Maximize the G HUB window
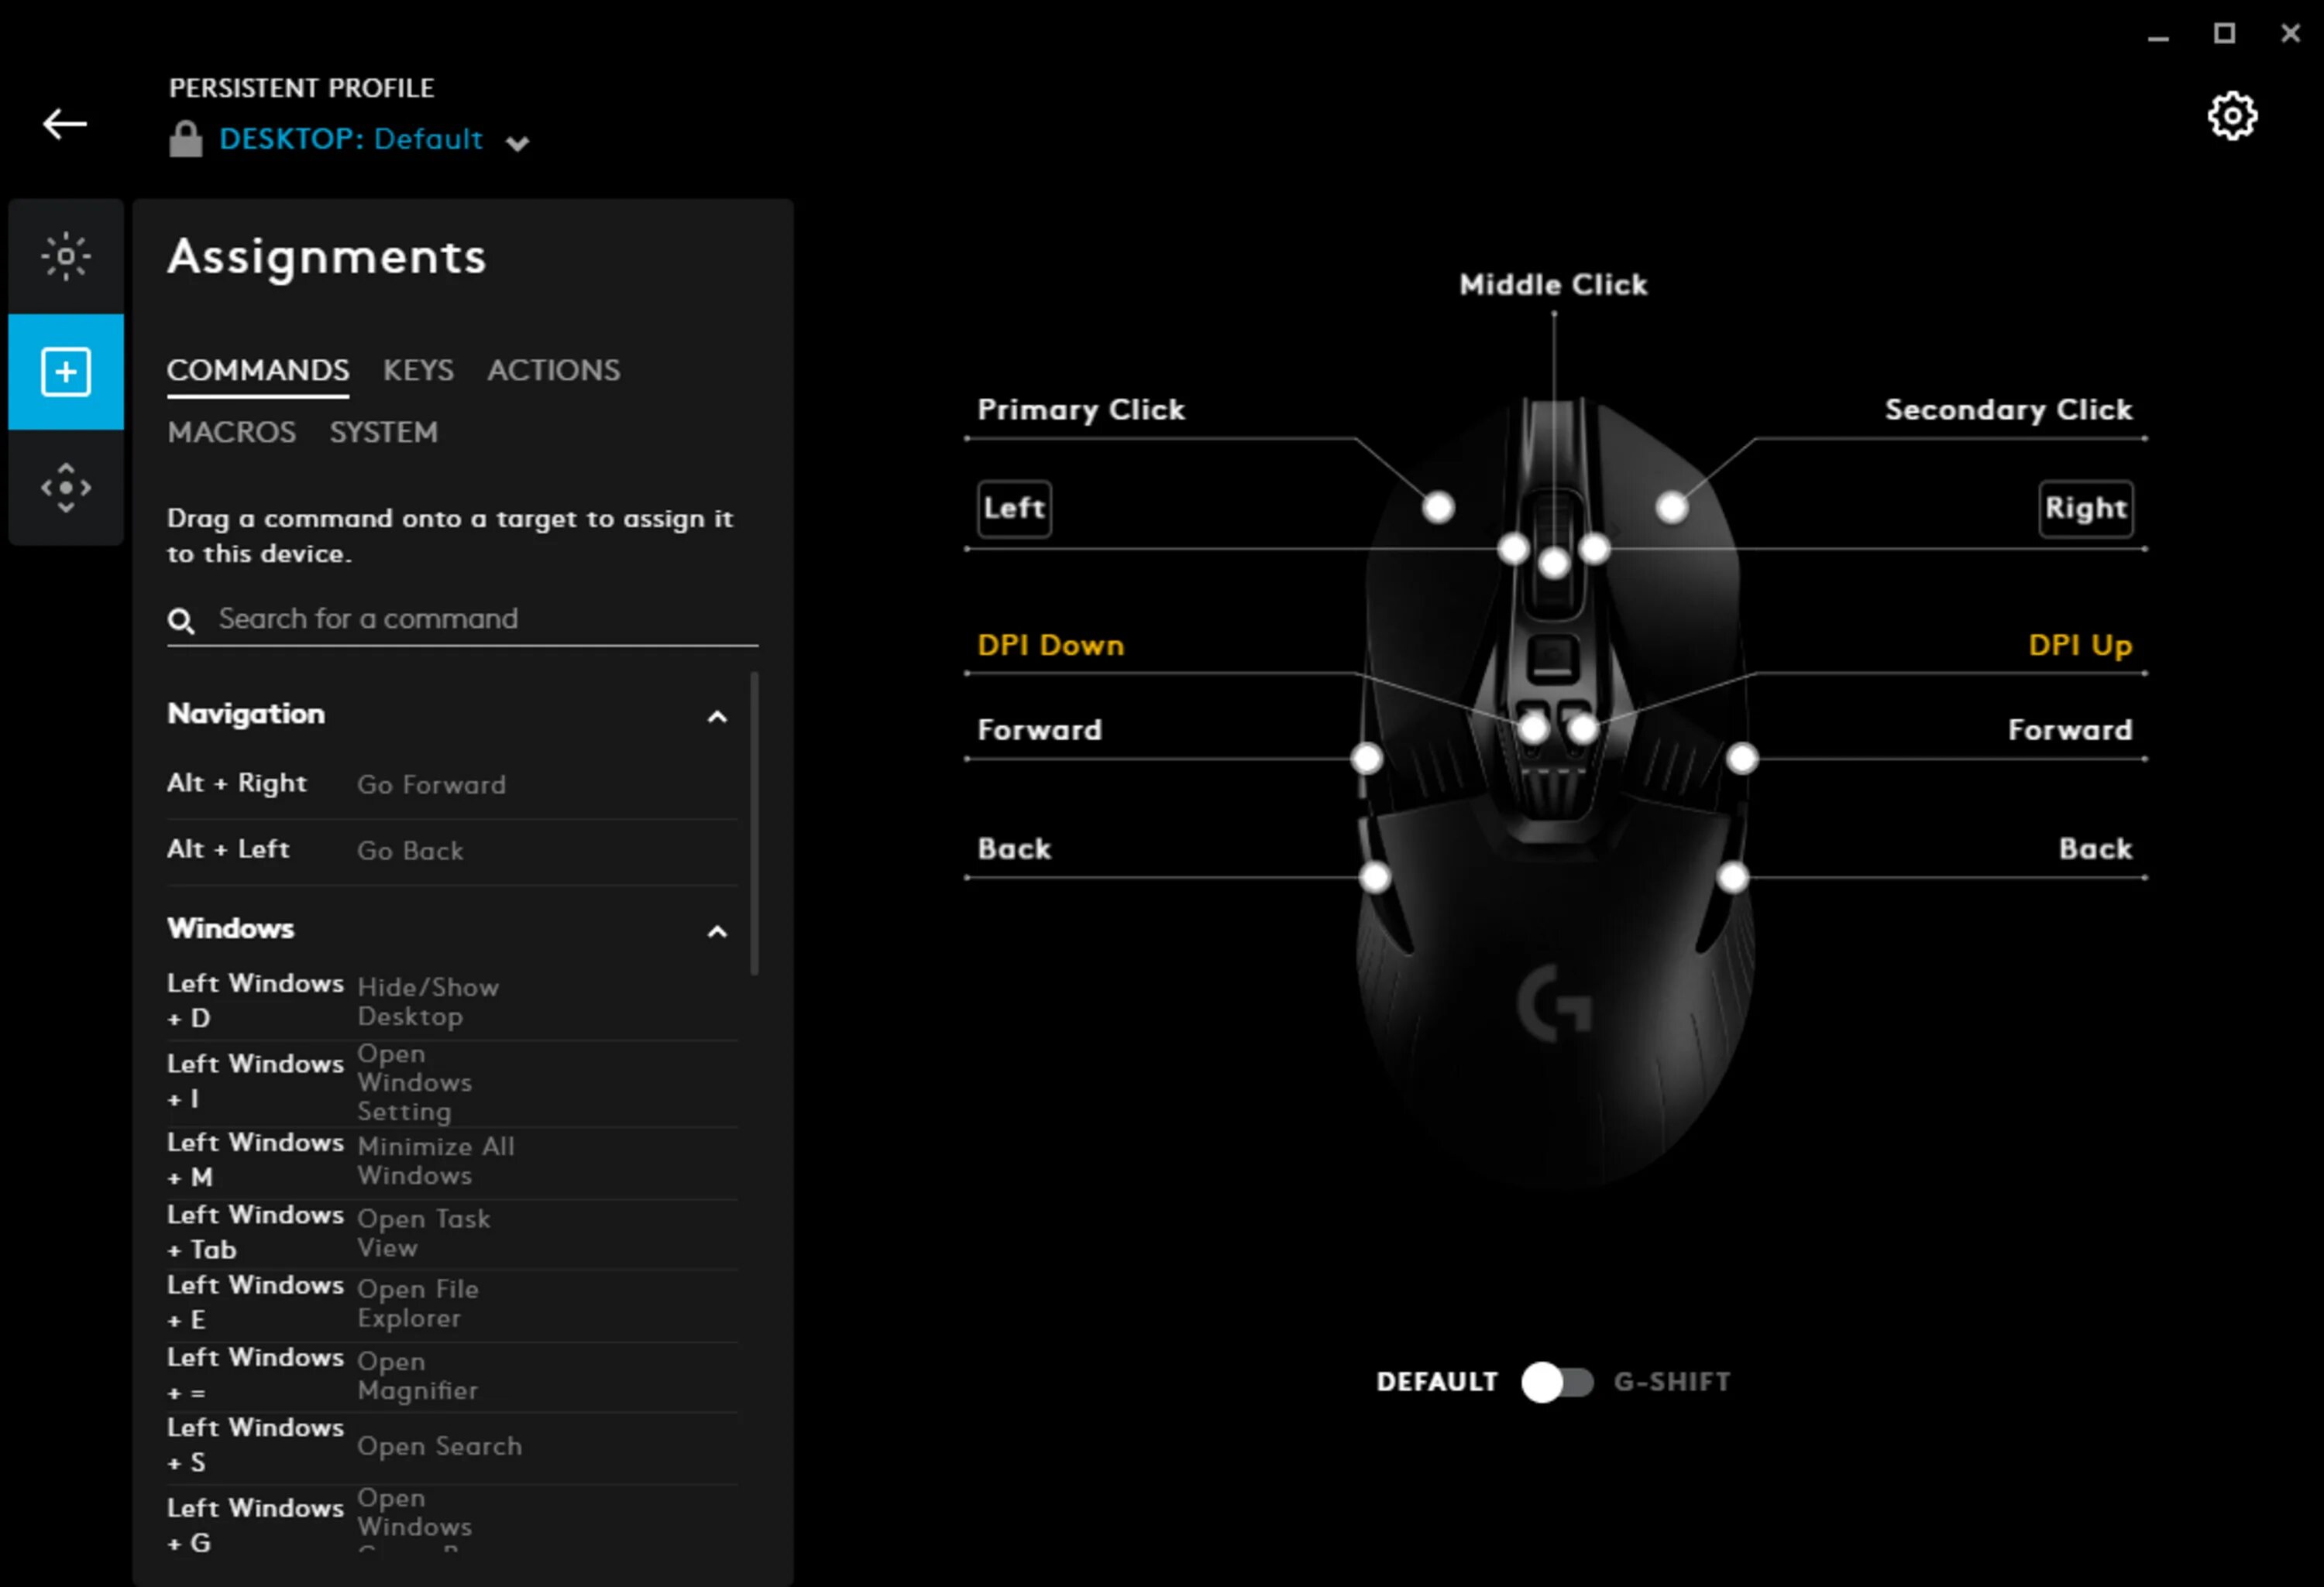 click(2224, 34)
